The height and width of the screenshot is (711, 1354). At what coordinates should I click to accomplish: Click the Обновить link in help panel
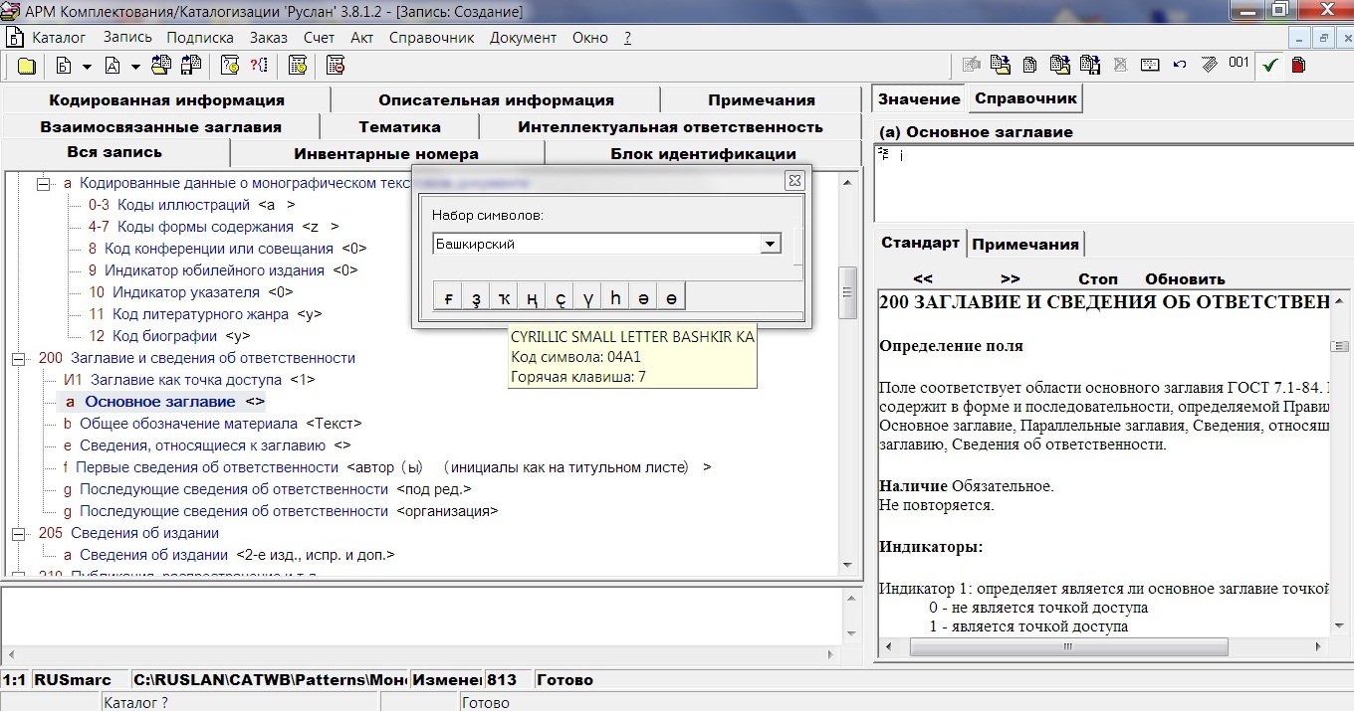(x=1184, y=279)
